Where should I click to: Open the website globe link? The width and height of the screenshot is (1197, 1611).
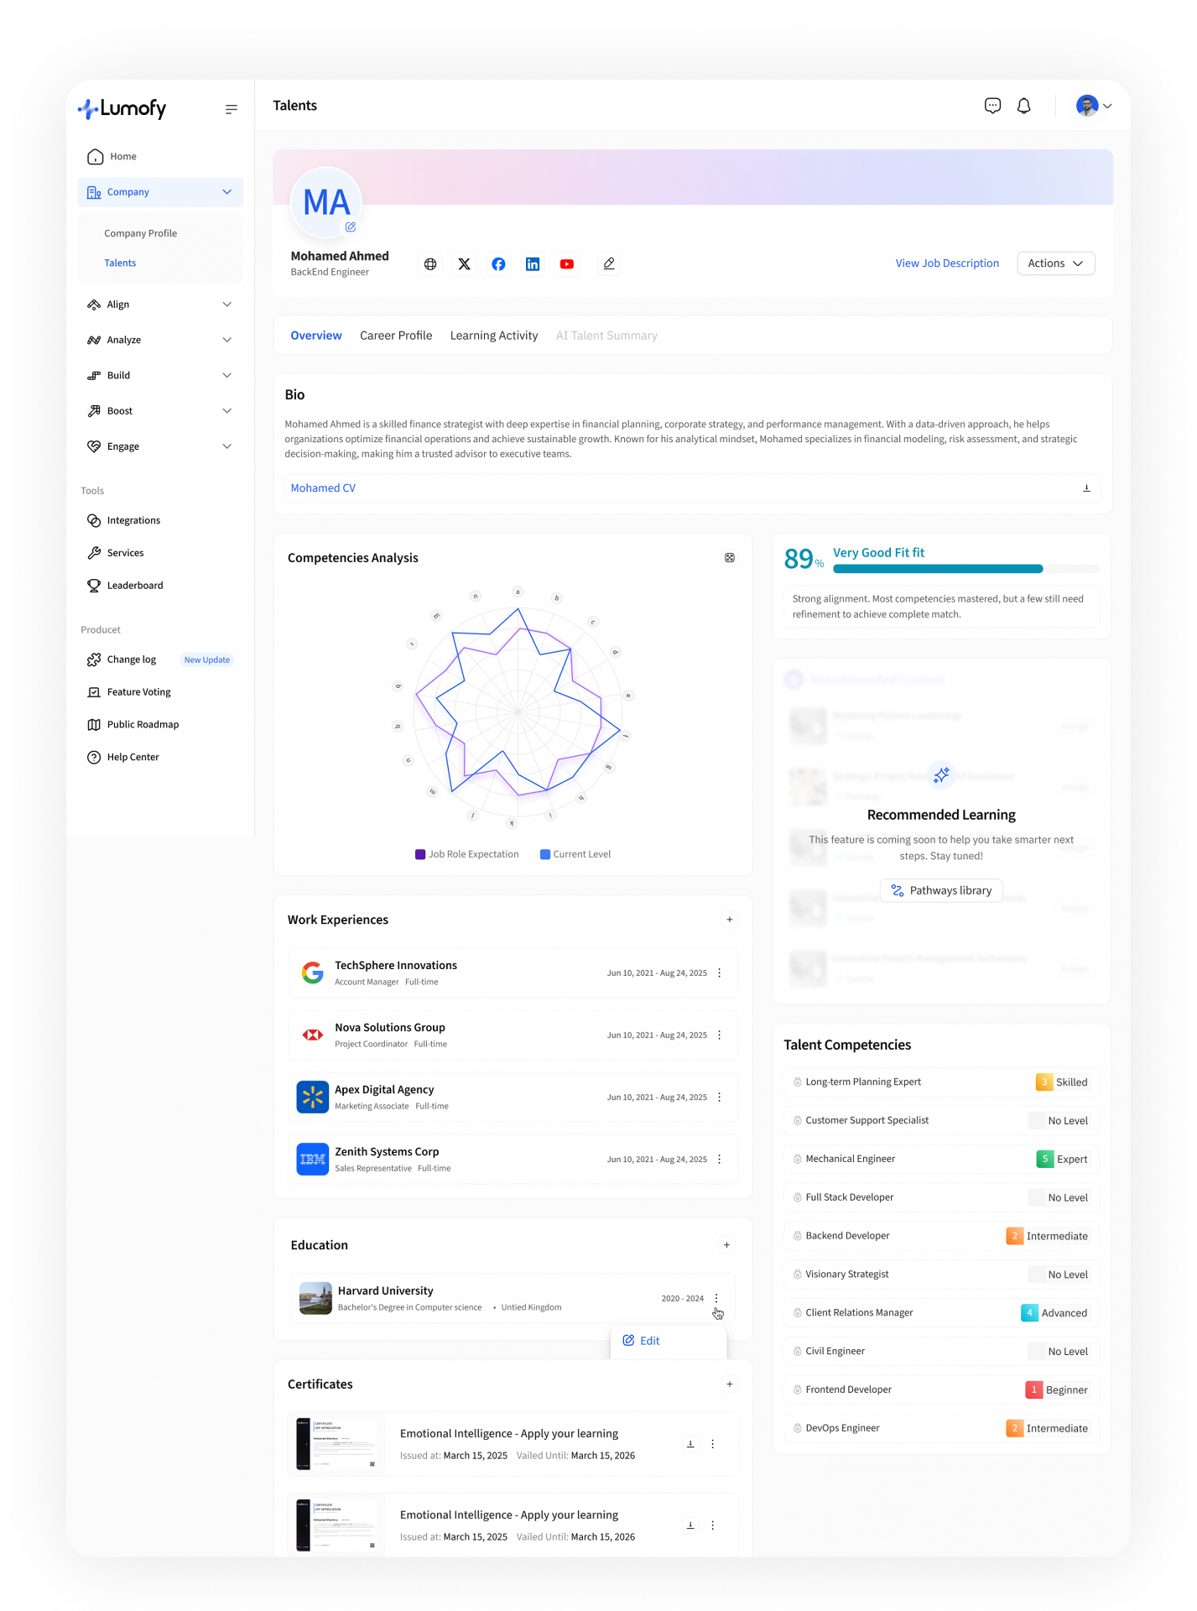point(430,264)
